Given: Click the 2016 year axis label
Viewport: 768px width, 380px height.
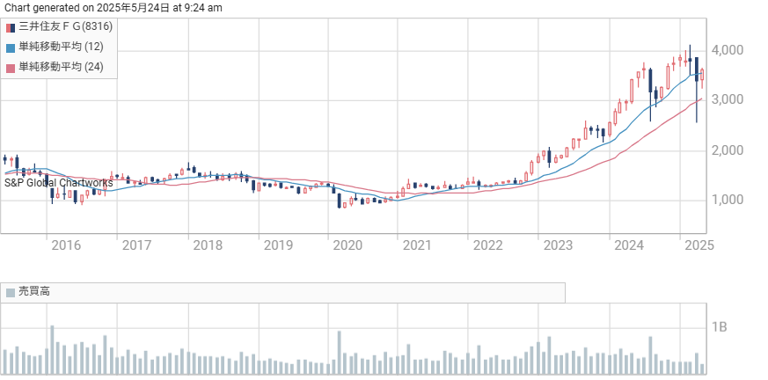Looking at the screenshot, I should (66, 245).
